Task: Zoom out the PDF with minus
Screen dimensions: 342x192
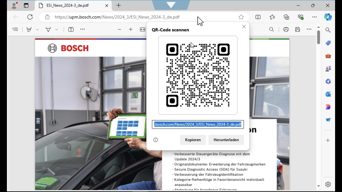Action: click(119, 29)
